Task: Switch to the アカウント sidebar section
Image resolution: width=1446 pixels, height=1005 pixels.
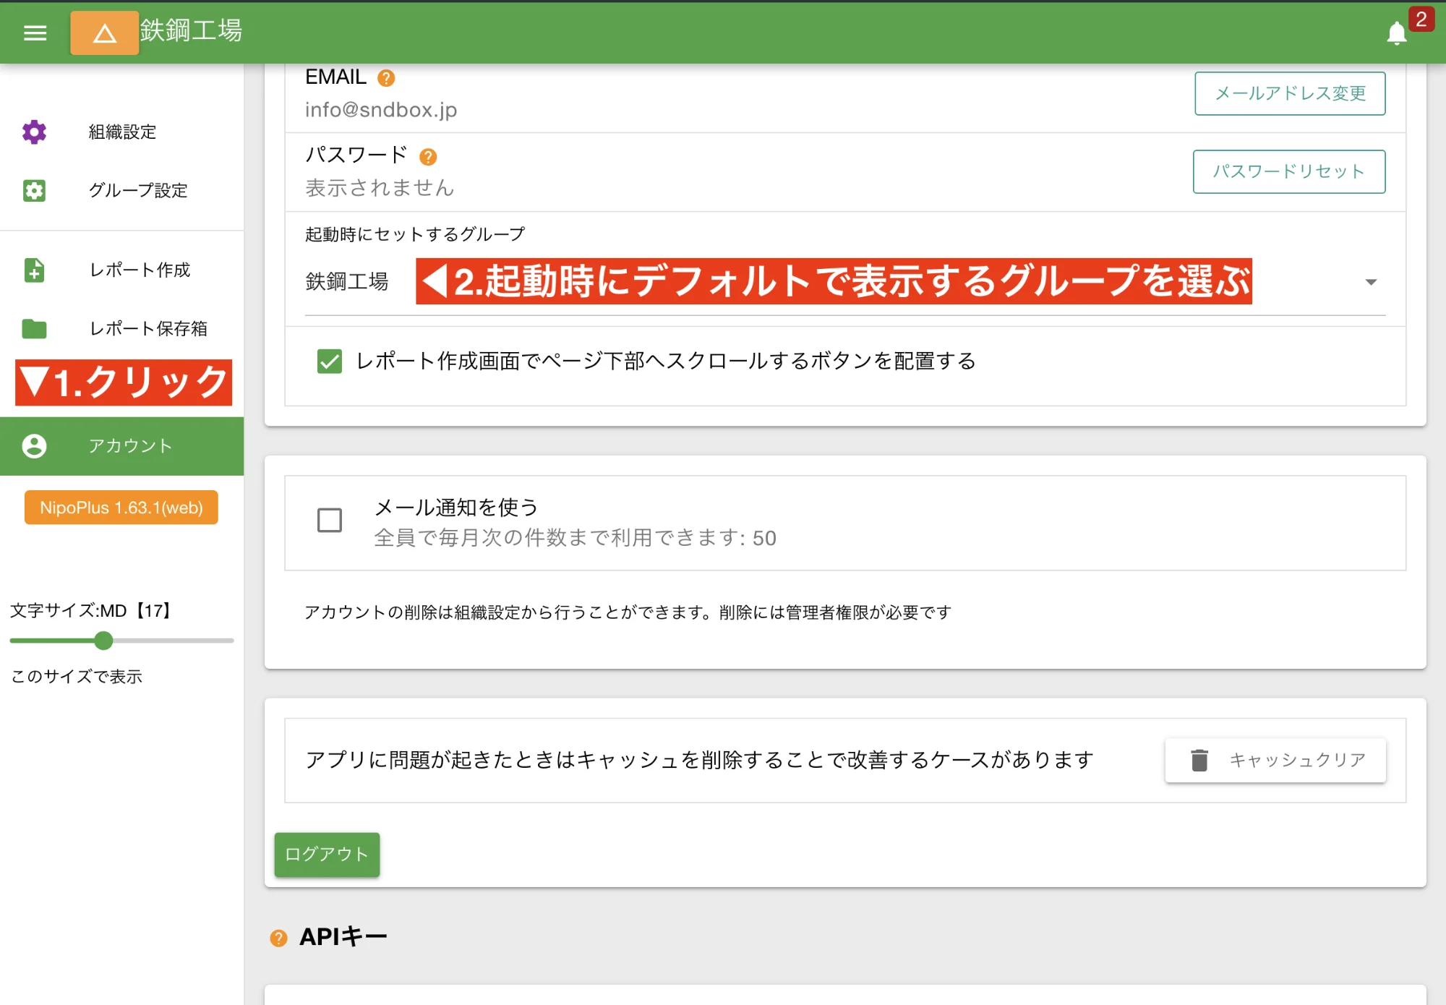Action: point(130,446)
